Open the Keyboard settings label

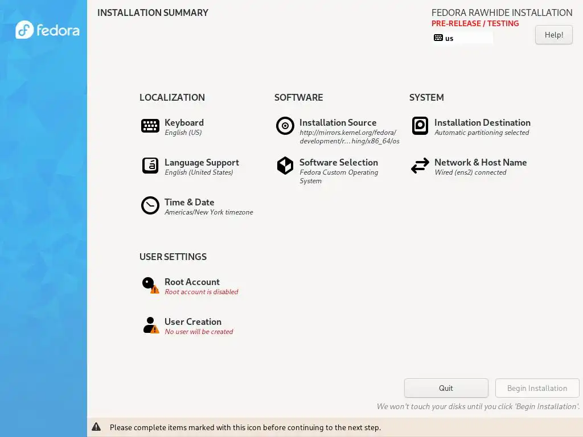click(x=184, y=123)
